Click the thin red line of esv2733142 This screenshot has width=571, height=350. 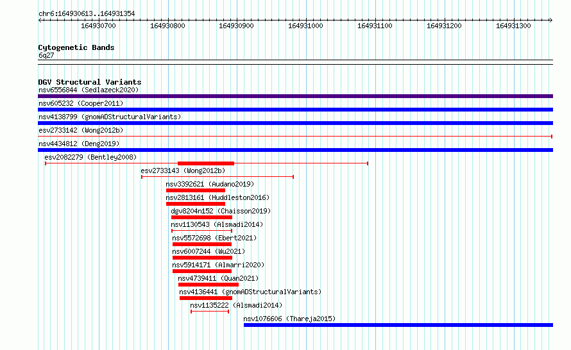295,137
